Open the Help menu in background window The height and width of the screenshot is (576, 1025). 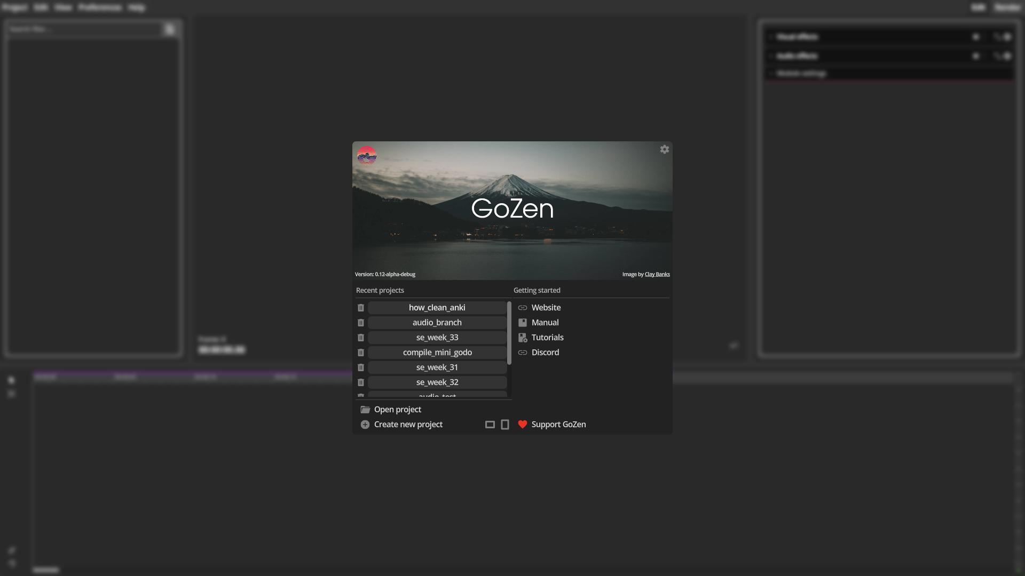coord(137,7)
